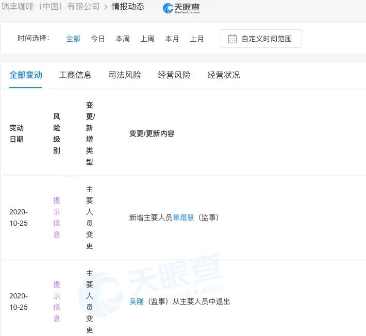Switch to 经营状况 tab
Screen dimensions: 366x336
(224, 75)
